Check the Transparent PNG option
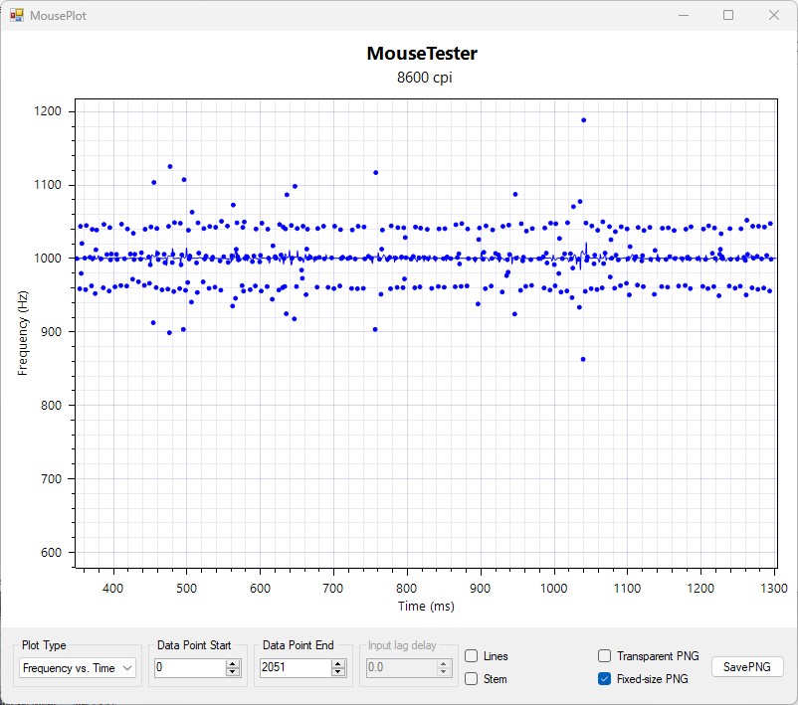The width and height of the screenshot is (798, 705). (x=605, y=656)
